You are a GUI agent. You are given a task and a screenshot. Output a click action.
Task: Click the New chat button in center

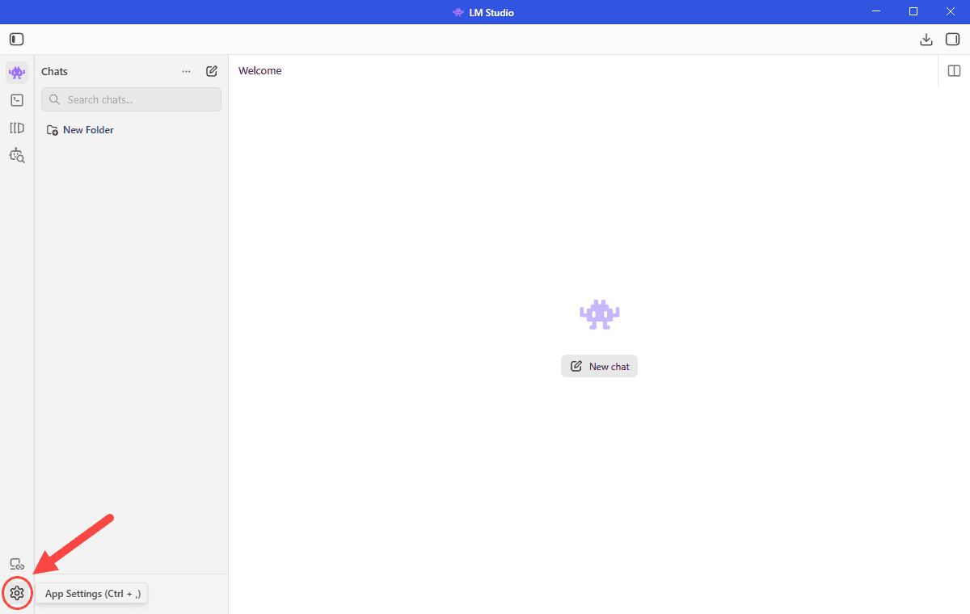point(599,366)
